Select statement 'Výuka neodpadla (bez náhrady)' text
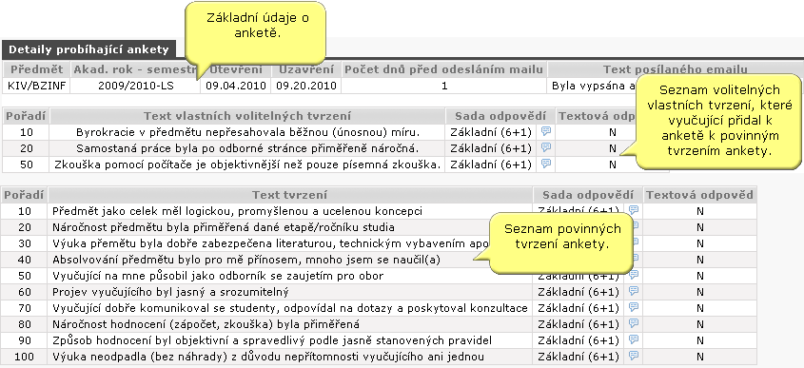 (268, 357)
